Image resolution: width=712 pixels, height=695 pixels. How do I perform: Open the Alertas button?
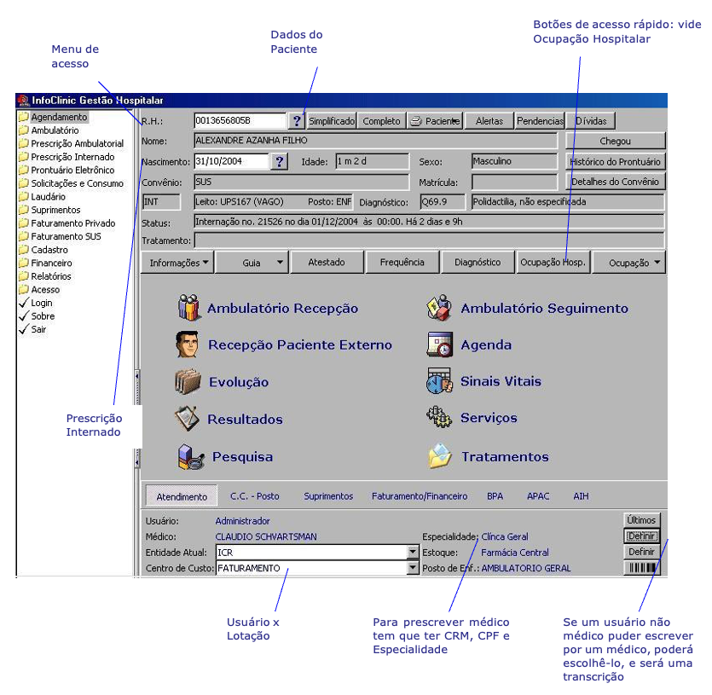click(x=489, y=121)
